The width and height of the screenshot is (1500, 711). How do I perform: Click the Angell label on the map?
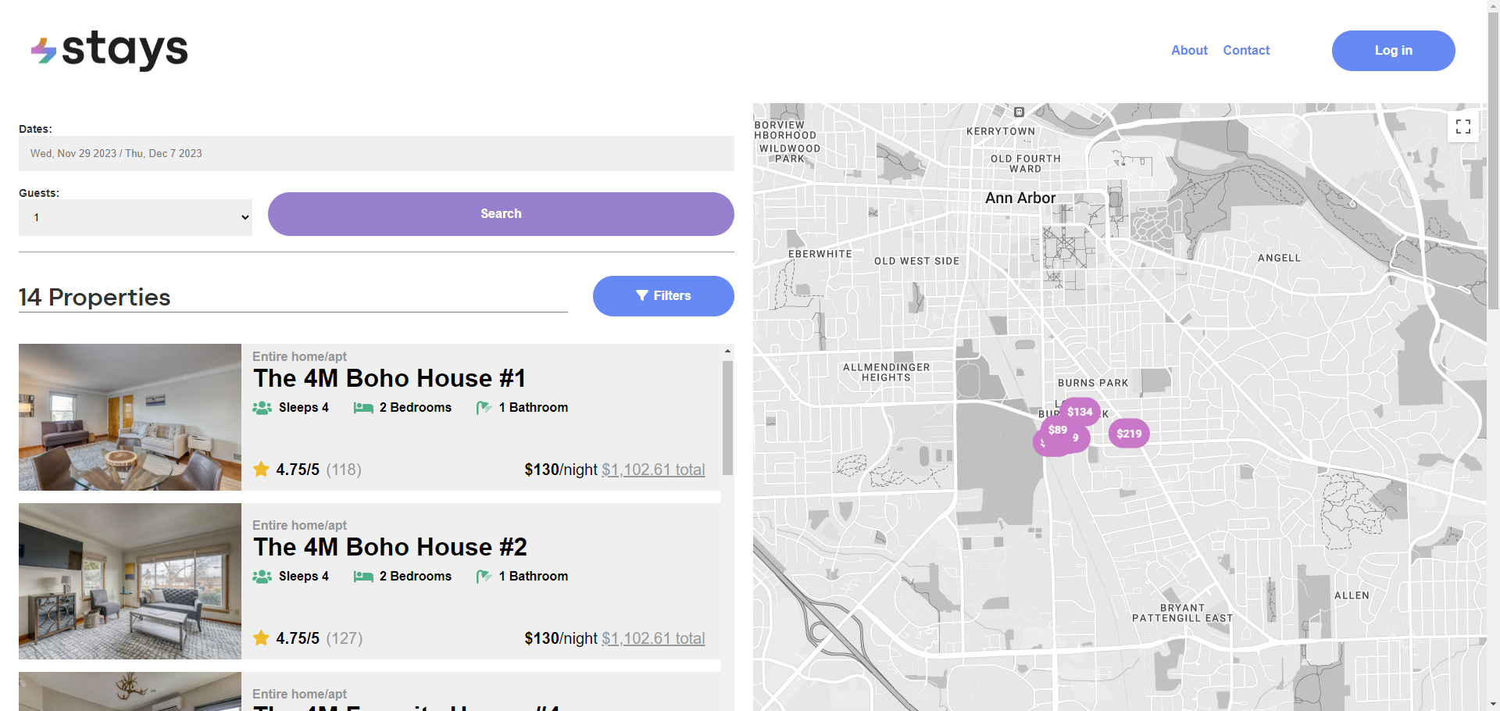(1280, 258)
